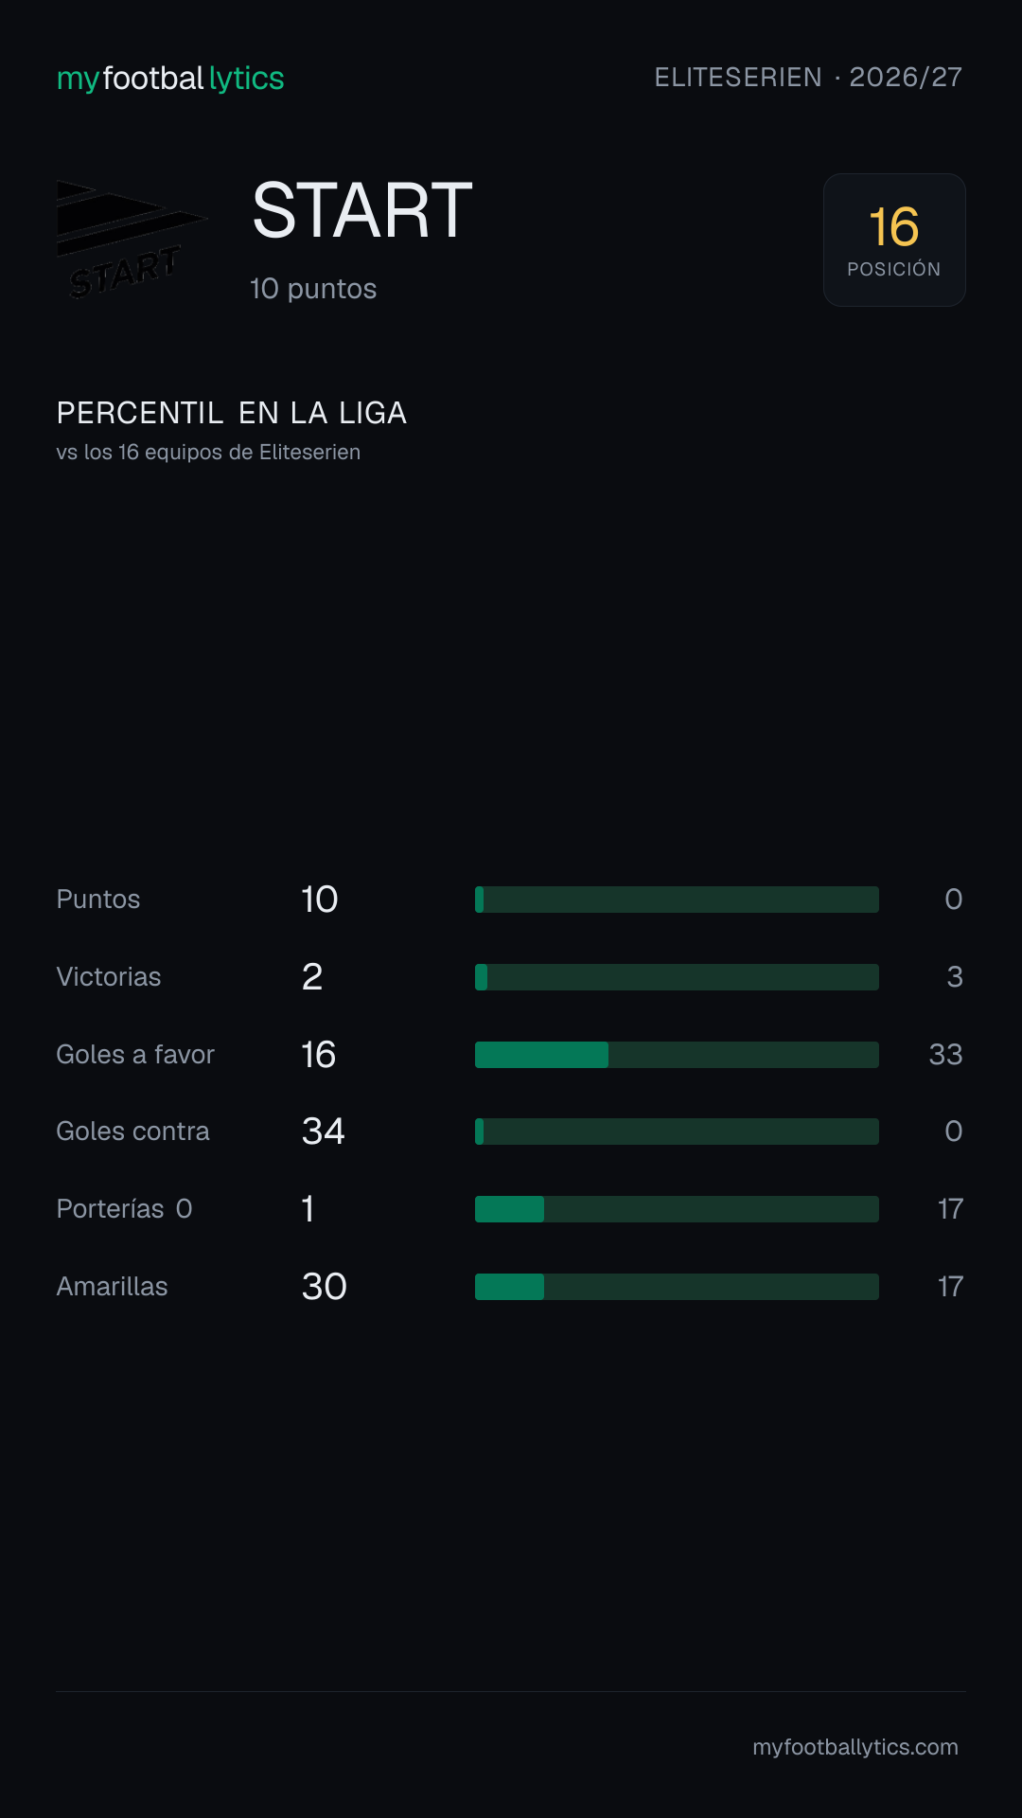Click the Goles a favor percentile 33

coord(945,1055)
